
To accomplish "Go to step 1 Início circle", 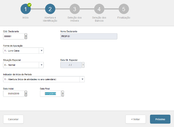I will [26, 9].
